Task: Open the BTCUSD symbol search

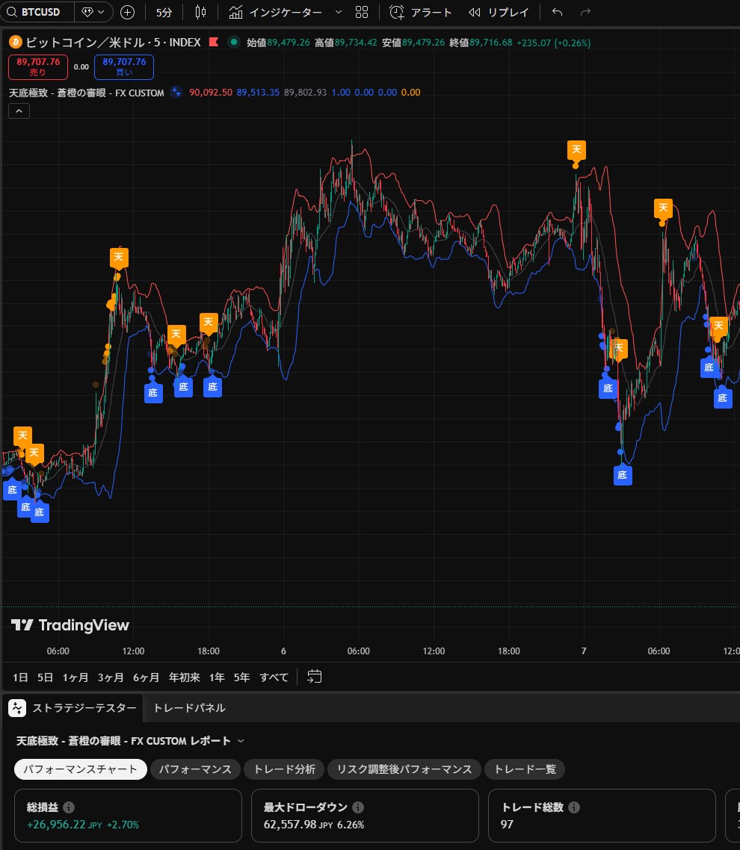Action: [x=37, y=12]
